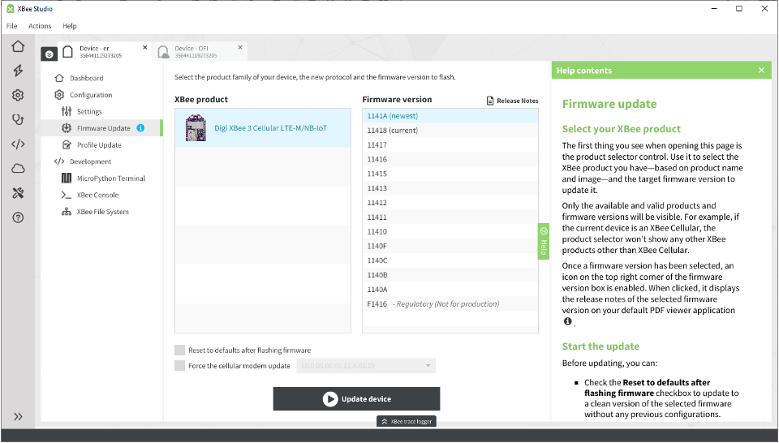Open the home icon in left sidebar
779x443 pixels.
coord(18,46)
